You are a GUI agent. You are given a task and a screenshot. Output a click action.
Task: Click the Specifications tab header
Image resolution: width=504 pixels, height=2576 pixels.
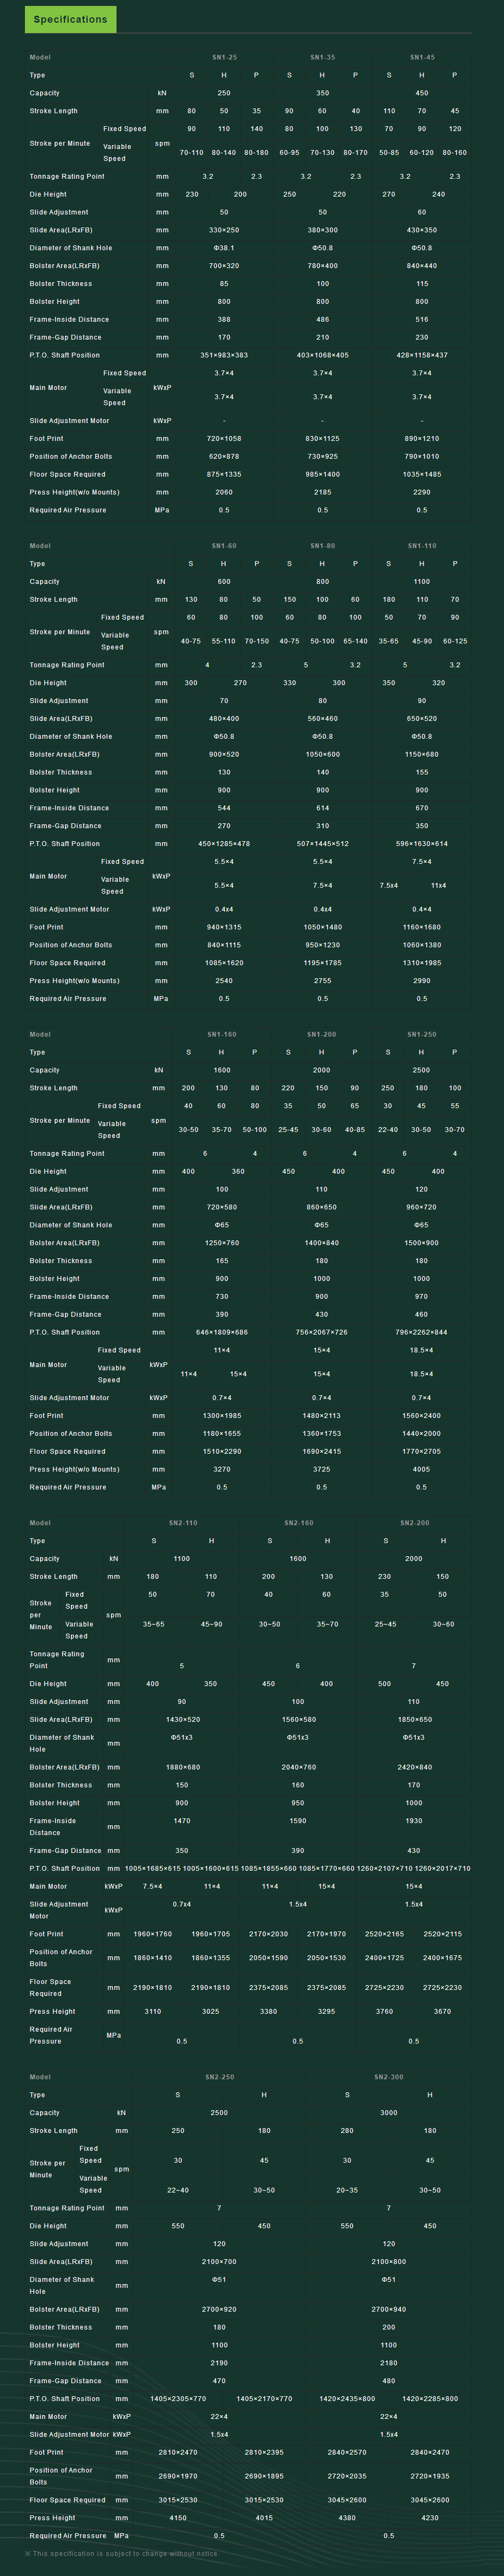[x=70, y=19]
